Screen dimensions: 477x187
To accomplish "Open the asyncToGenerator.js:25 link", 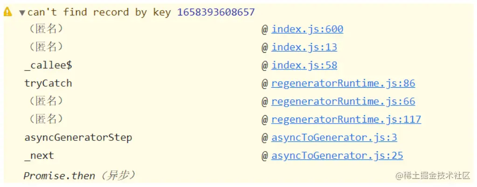I will click(x=337, y=155).
